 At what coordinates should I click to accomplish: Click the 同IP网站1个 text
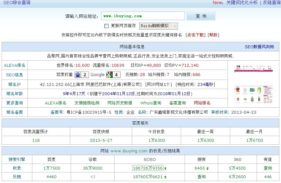tap(158, 84)
